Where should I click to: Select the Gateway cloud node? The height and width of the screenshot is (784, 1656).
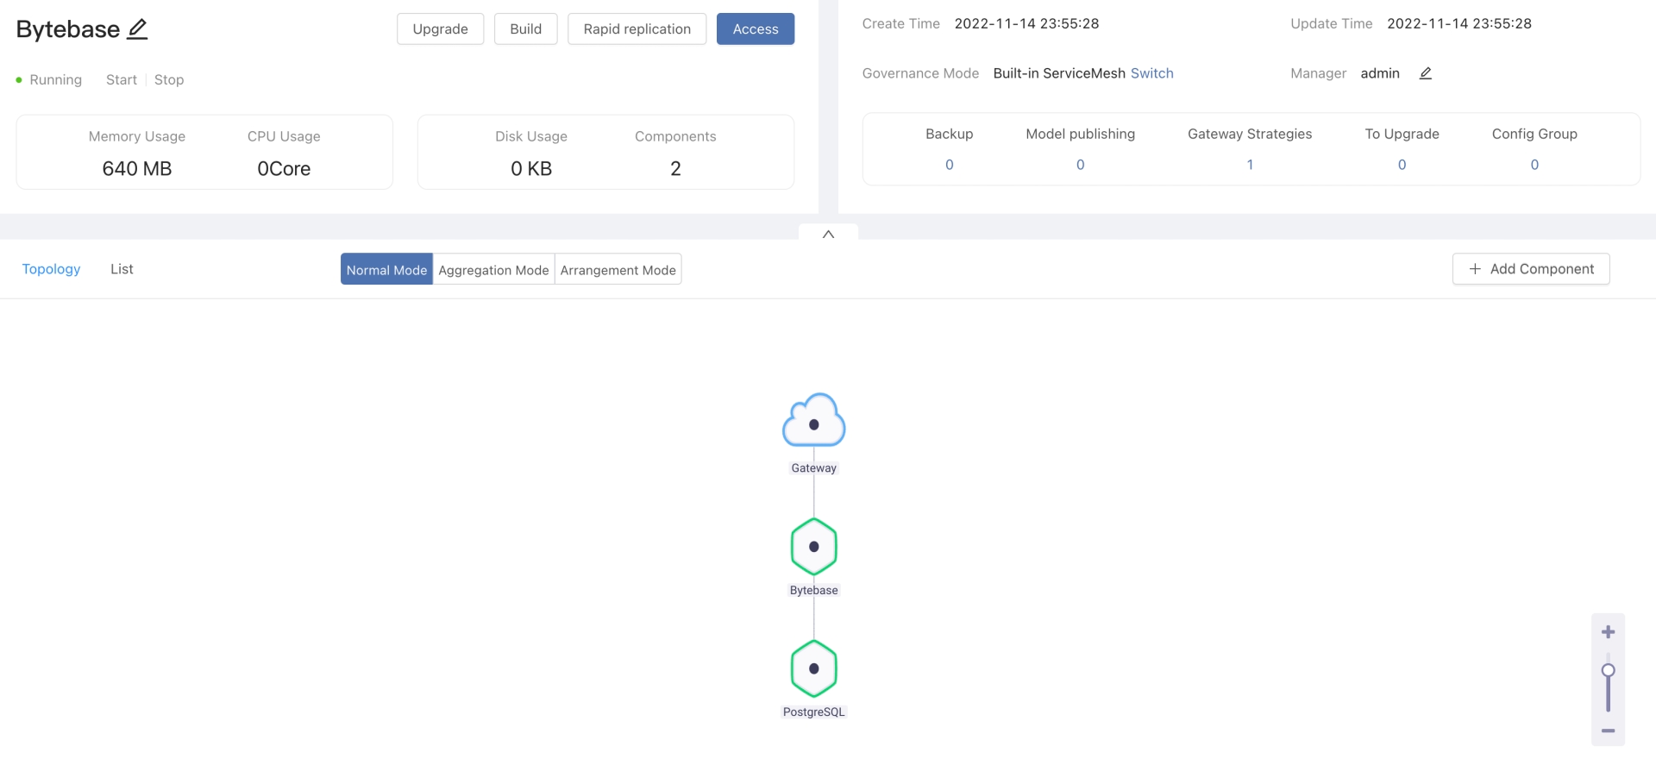[814, 420]
